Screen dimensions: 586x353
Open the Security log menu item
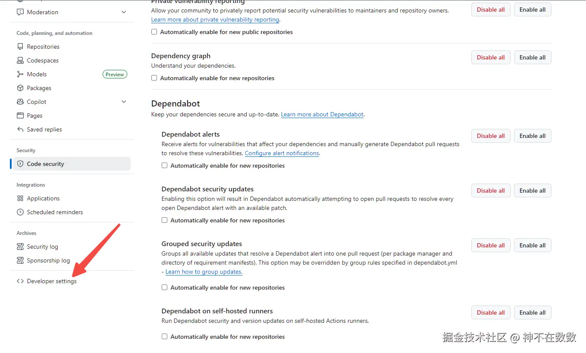point(42,247)
